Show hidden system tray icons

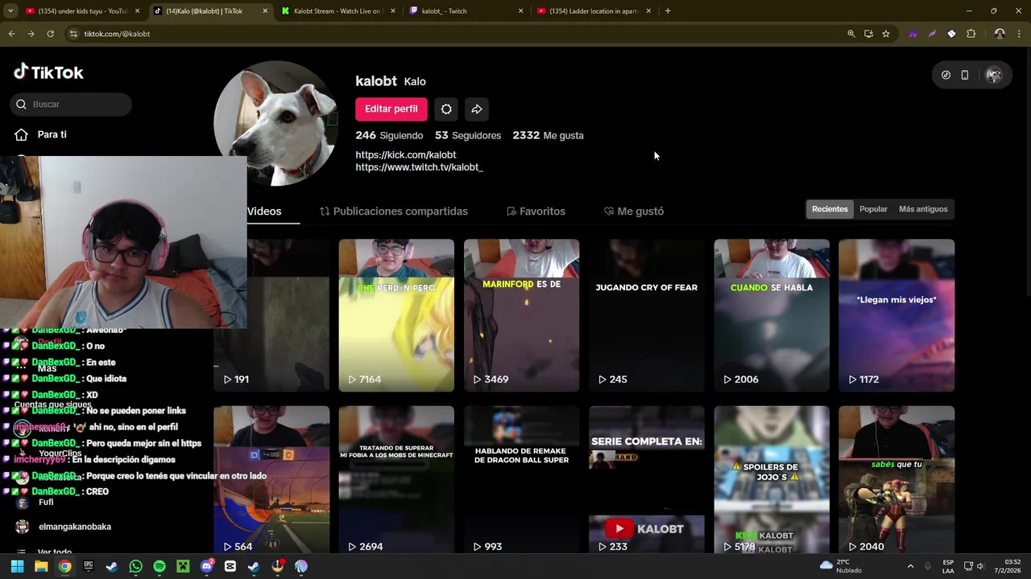pyautogui.click(x=910, y=566)
